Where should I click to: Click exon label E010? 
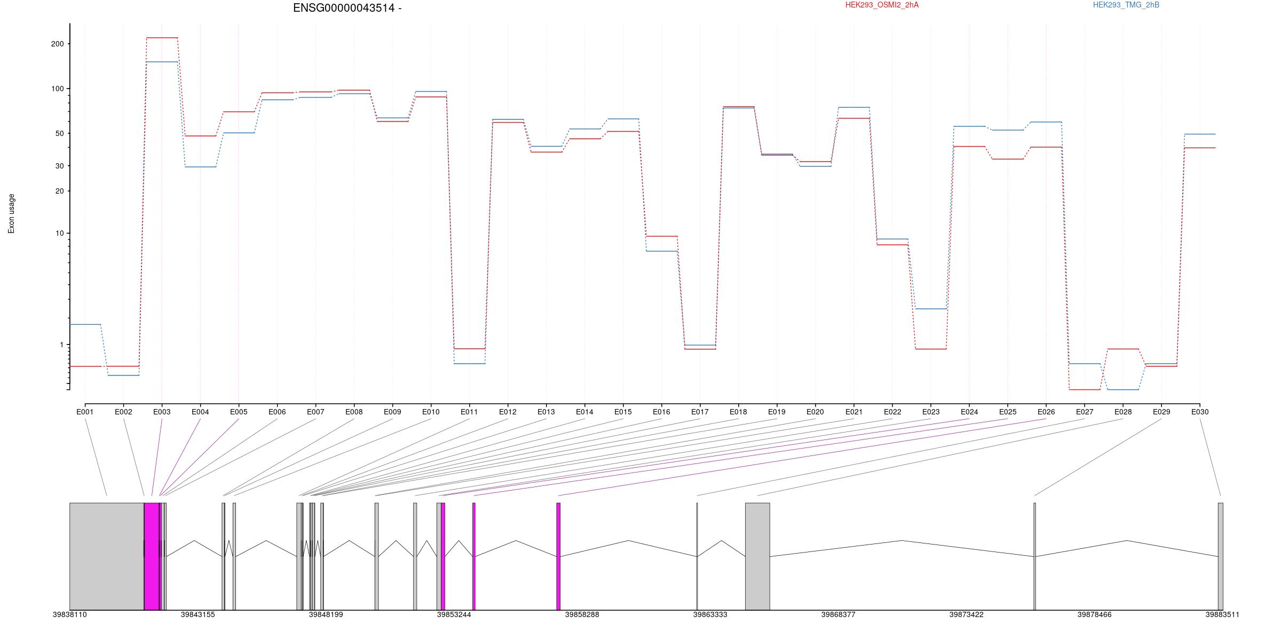coord(431,412)
